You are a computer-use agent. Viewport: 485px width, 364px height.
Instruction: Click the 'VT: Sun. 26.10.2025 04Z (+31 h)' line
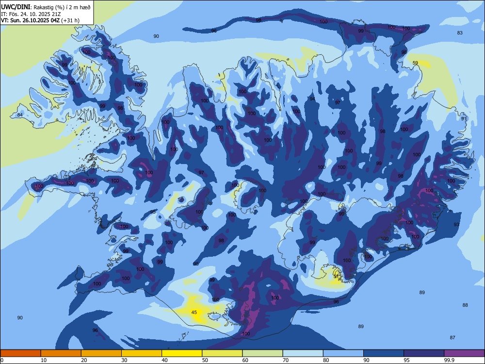point(40,20)
